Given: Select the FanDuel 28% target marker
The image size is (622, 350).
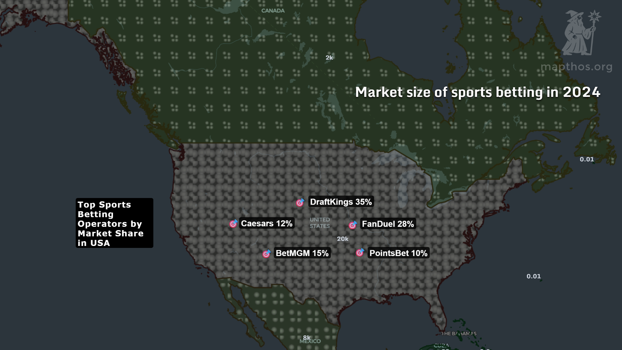Looking at the screenshot, I should (x=352, y=224).
